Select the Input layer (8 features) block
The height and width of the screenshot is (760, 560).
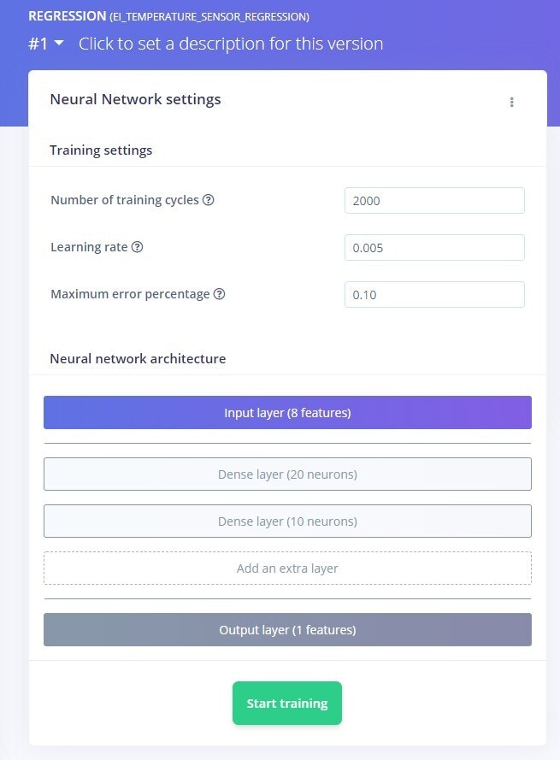(287, 412)
